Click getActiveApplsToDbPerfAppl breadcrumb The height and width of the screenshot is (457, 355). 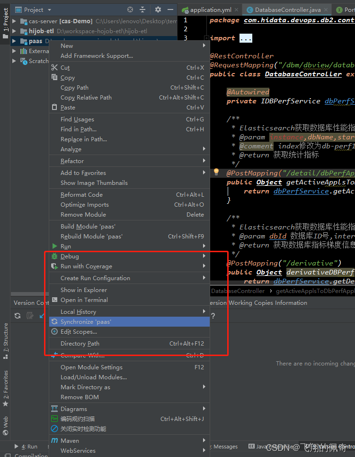(x=315, y=291)
